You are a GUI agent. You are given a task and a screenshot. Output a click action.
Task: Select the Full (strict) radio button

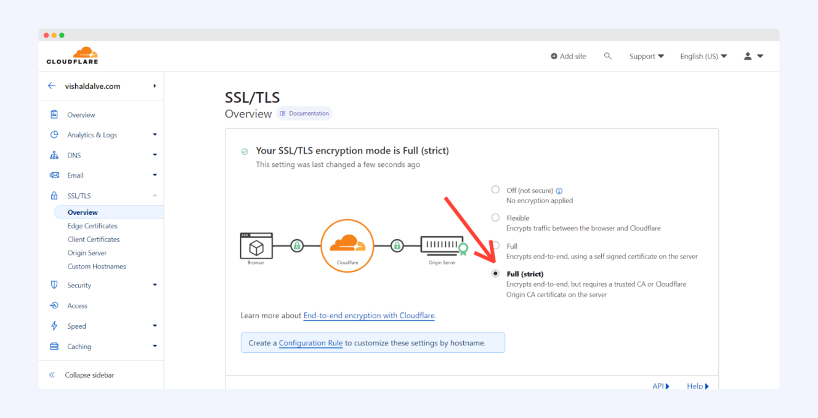pos(495,273)
